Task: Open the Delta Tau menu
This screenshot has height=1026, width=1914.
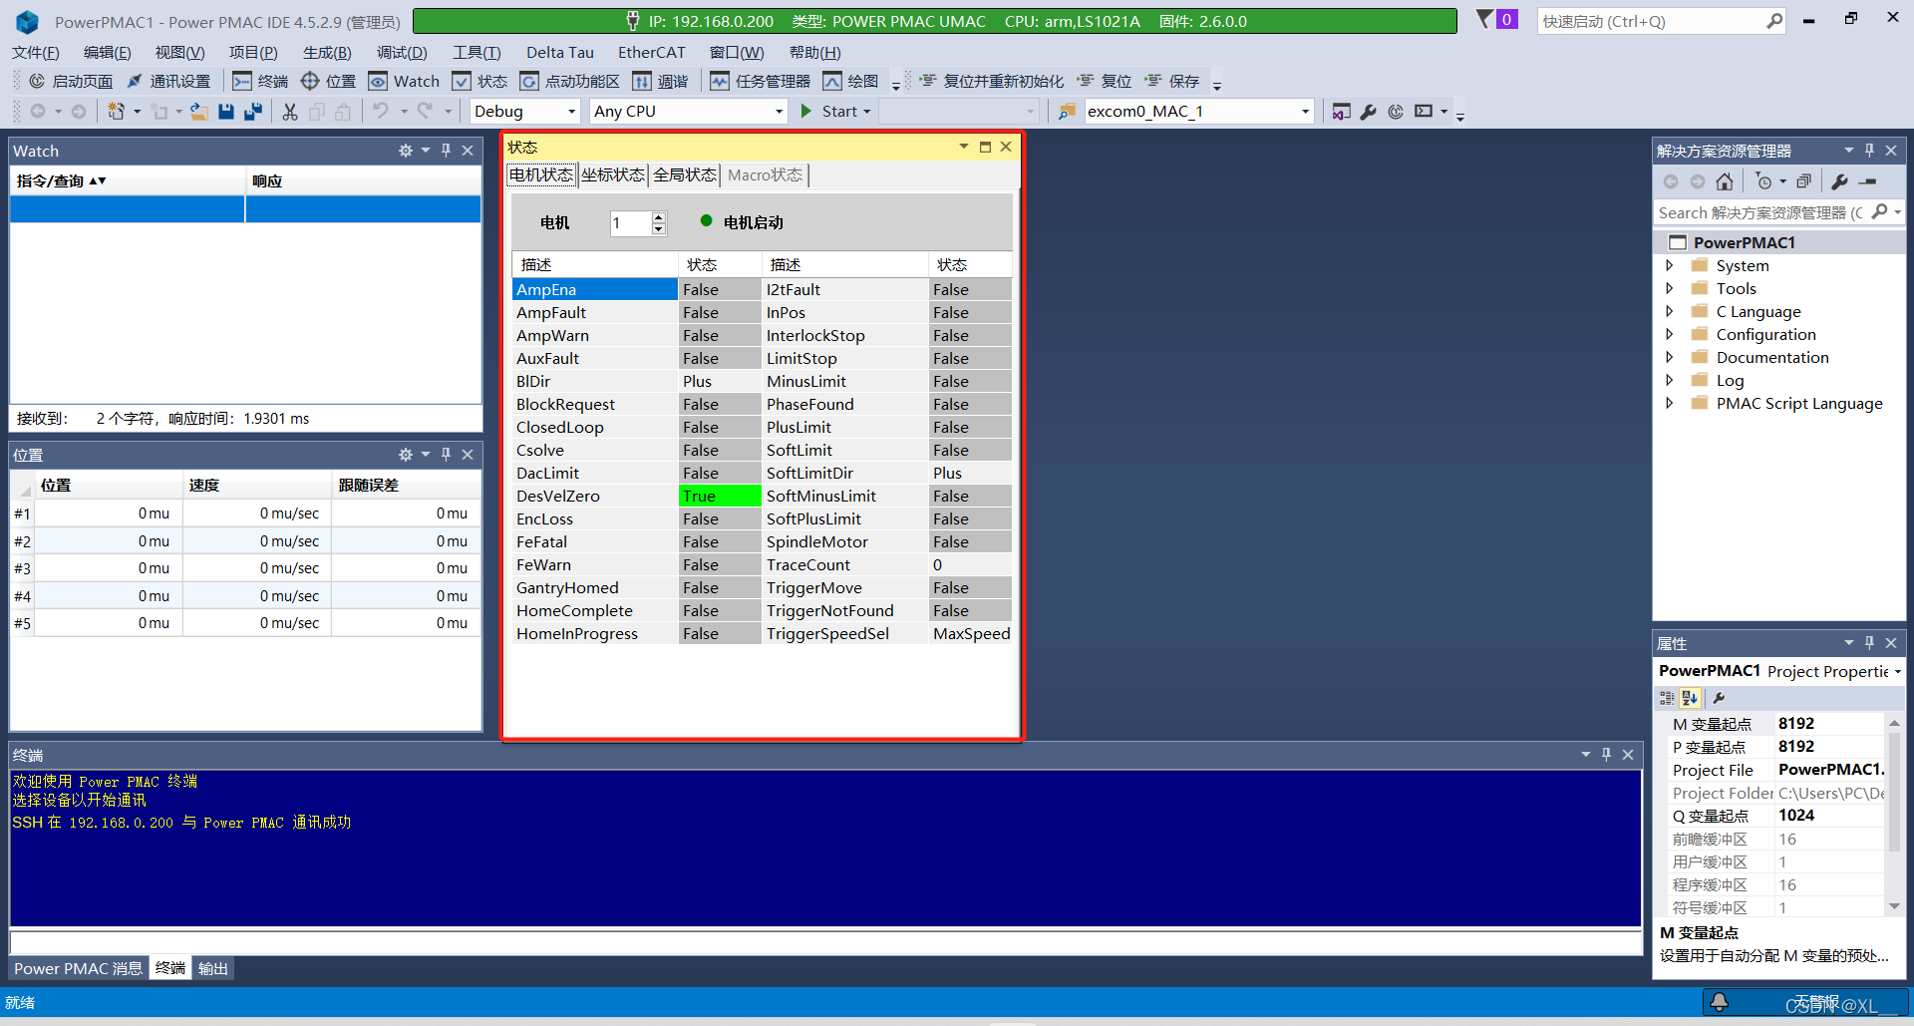Action: pyautogui.click(x=560, y=53)
